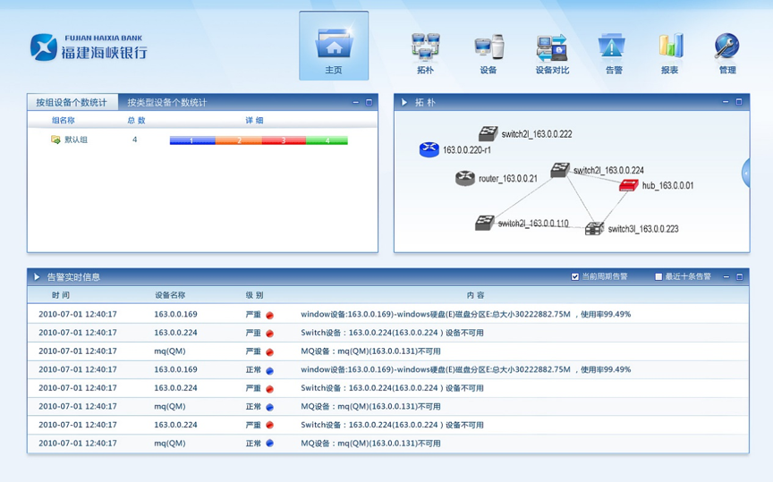Image resolution: width=773 pixels, height=482 pixels.
Task: Collapse the 拓扑 panel triangle
Action: pos(404,103)
